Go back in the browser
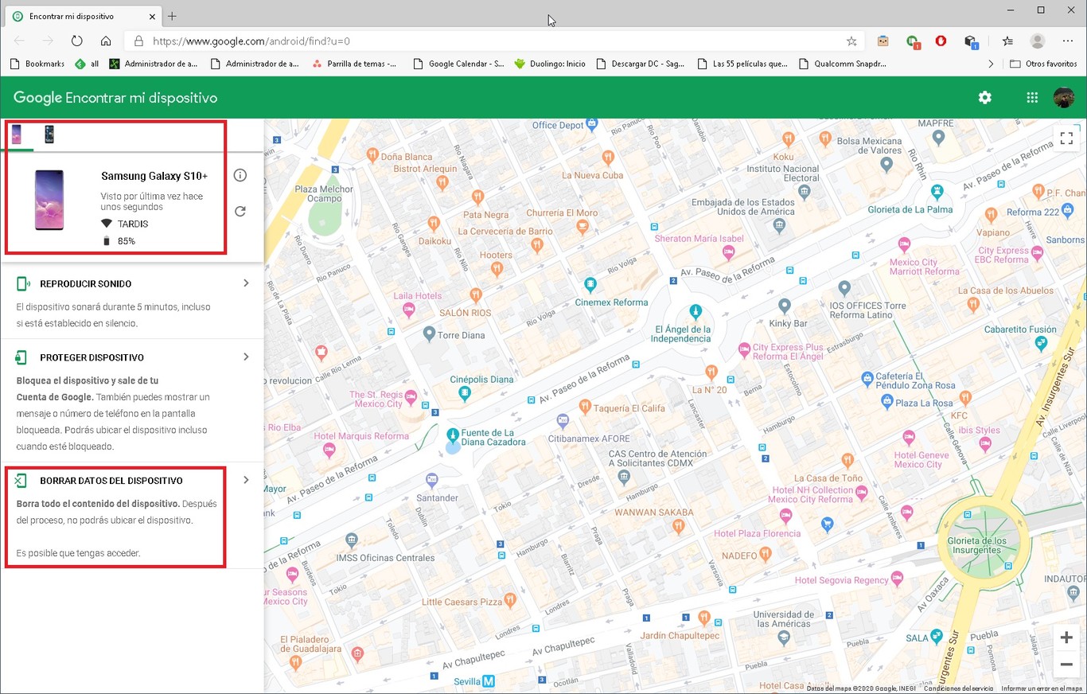 coord(19,41)
